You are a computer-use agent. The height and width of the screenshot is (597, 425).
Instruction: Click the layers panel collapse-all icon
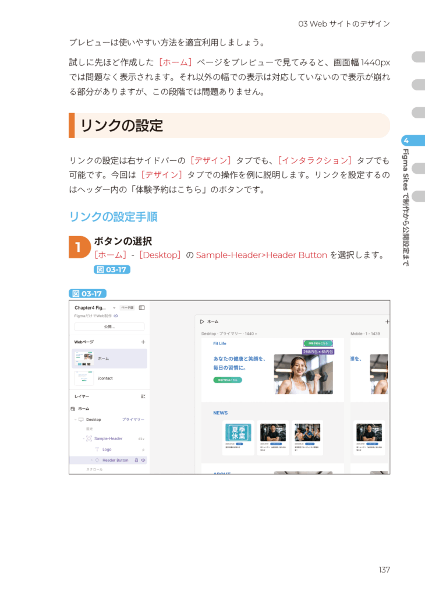point(143,396)
